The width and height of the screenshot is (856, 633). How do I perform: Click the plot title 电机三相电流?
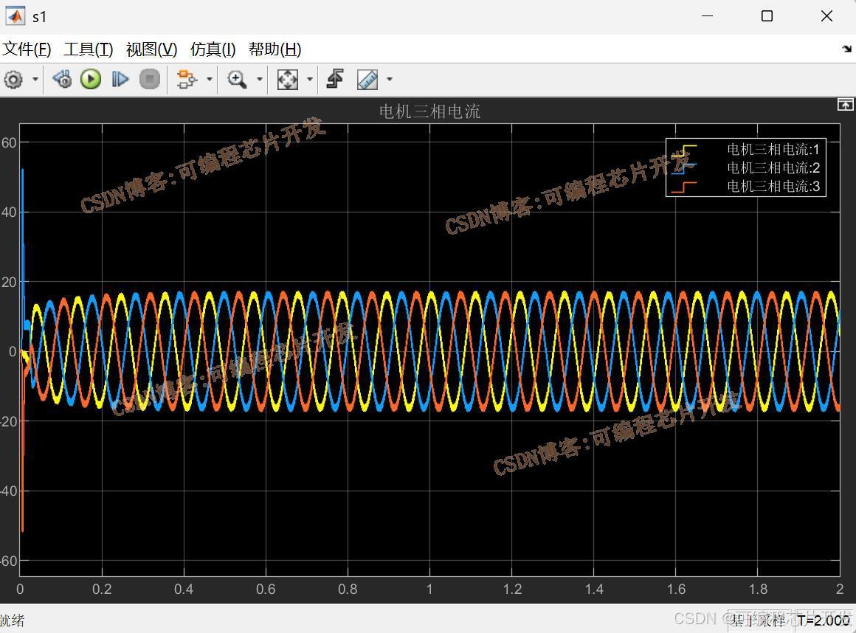429,112
